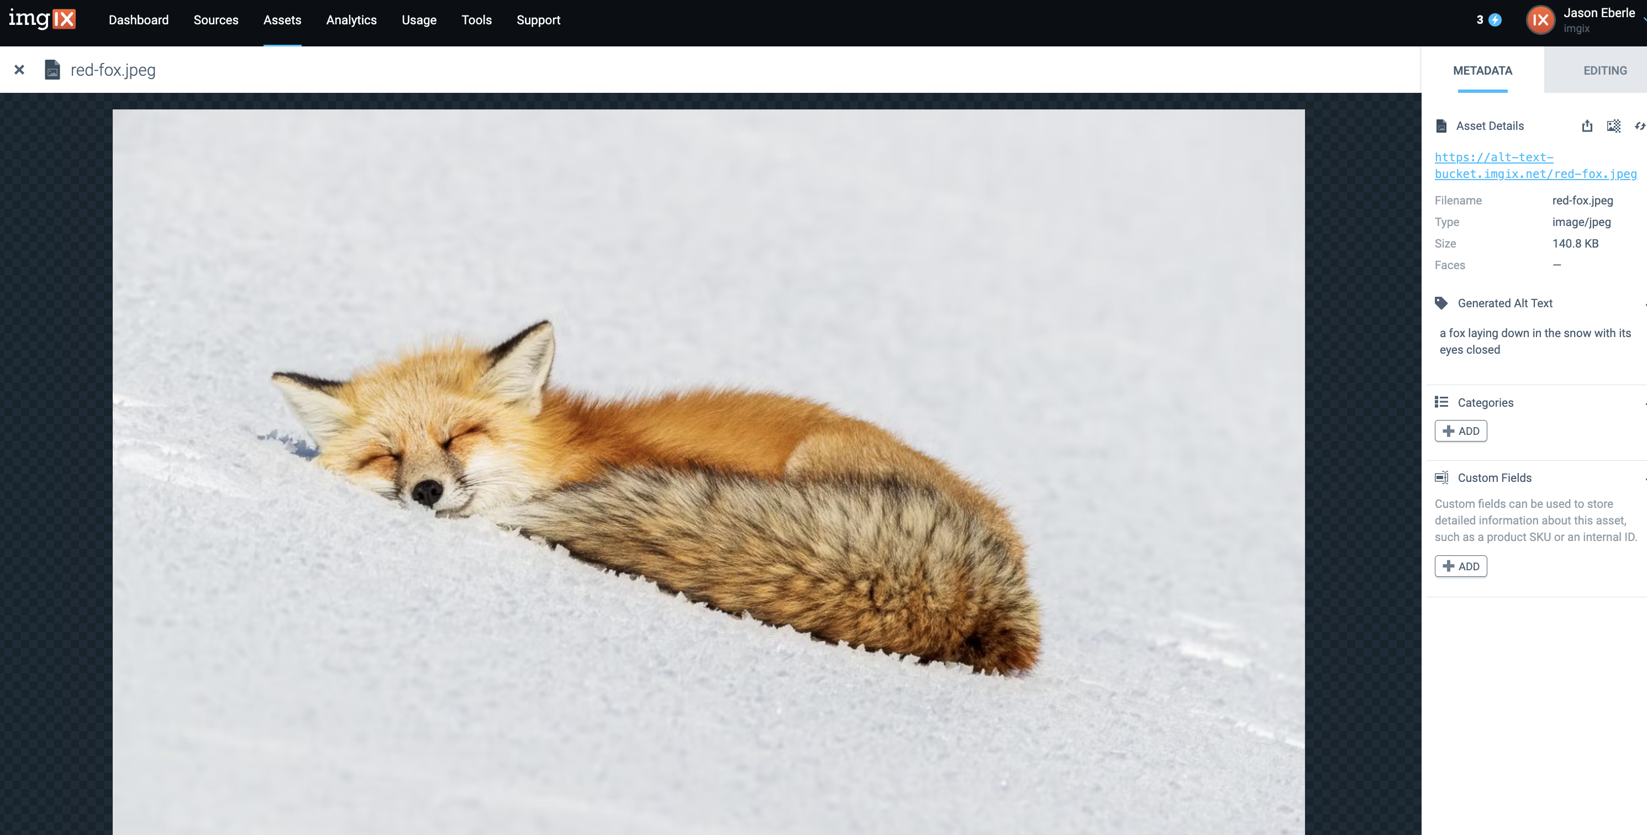Image resolution: width=1647 pixels, height=835 pixels.
Task: Switch to the Editing tab
Action: [1605, 70]
